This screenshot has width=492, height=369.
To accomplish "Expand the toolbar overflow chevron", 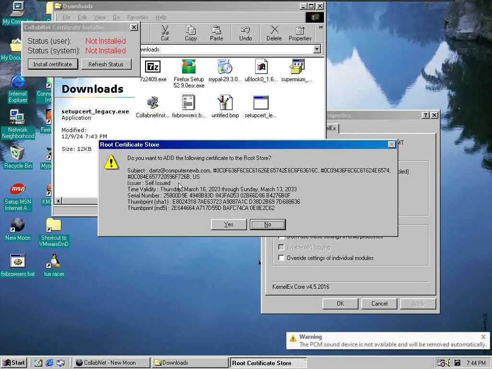I will tap(320, 27).
